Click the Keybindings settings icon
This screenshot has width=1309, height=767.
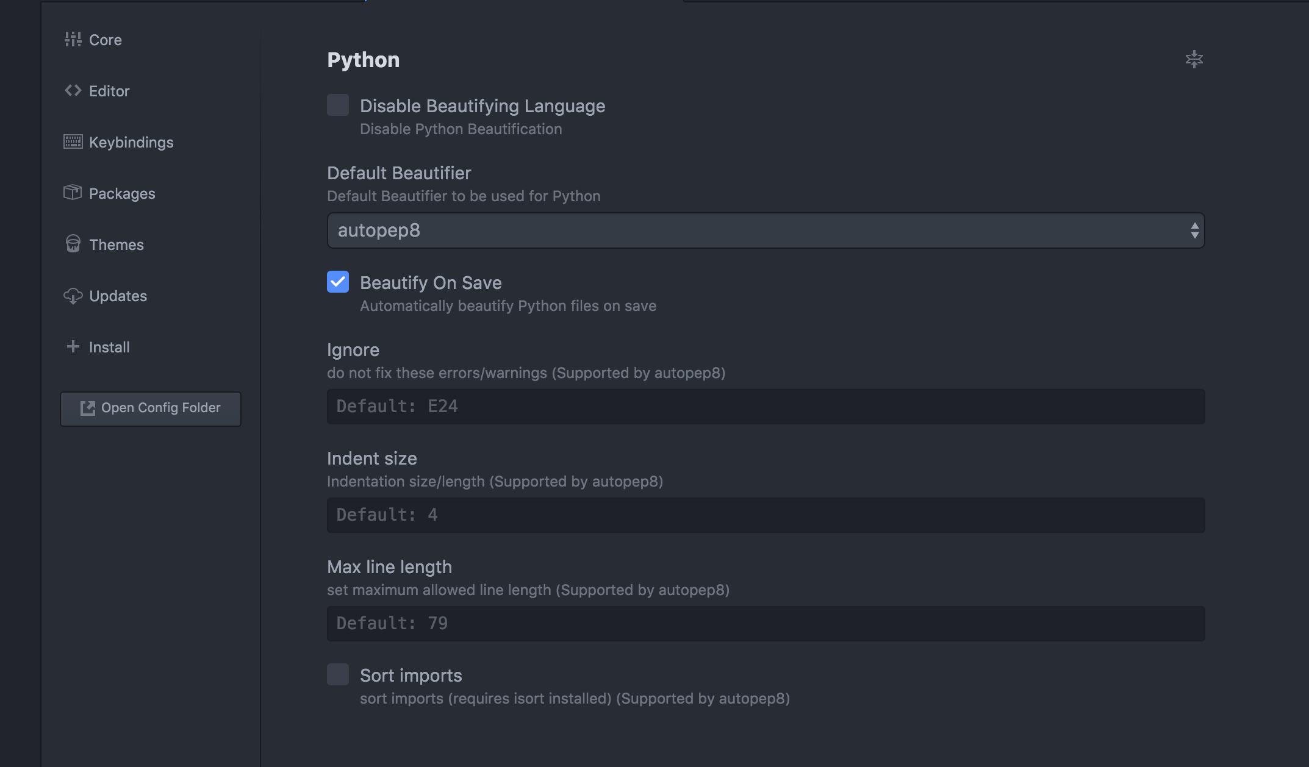point(72,143)
